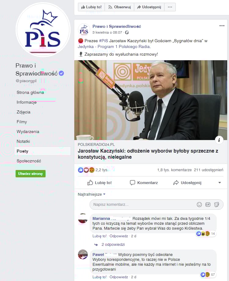Toggle Lubię to! under the post
This screenshot has width=229, height=281.
99,183
